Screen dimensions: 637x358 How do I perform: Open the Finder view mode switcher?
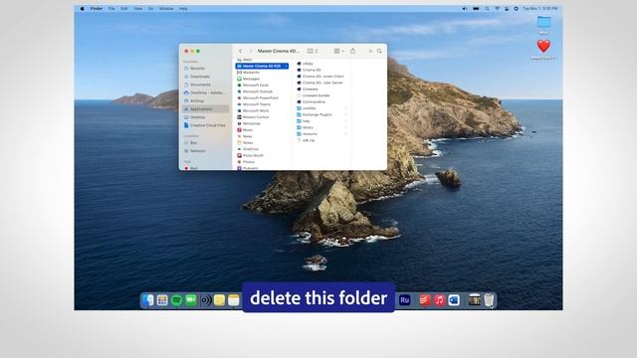point(312,51)
